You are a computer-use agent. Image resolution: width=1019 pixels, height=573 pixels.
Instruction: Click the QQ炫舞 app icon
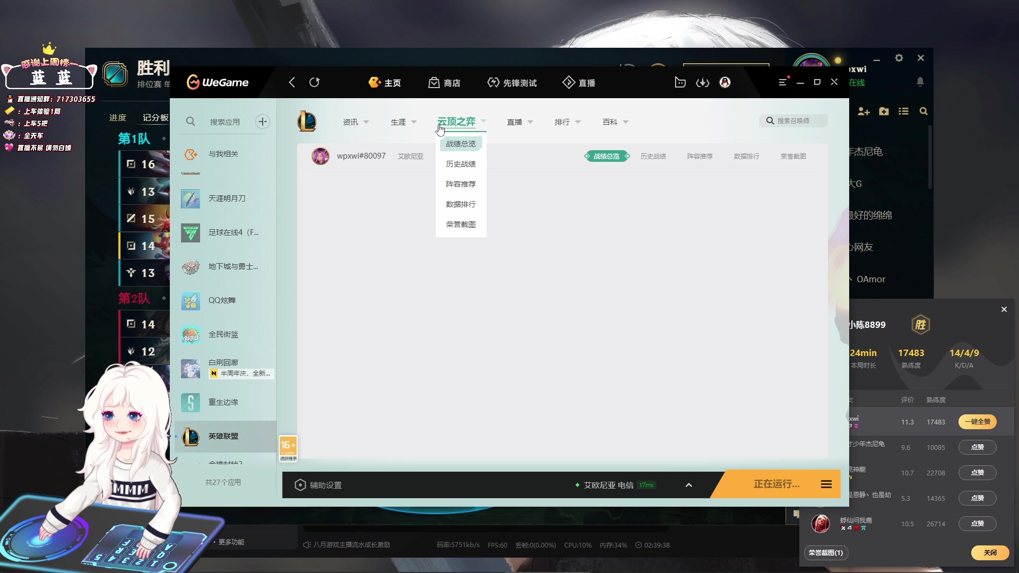[189, 300]
